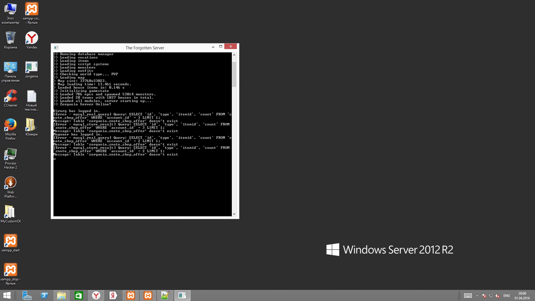535x301 pixels.
Task: Click the 'Running database manager' console line
Action: (83, 54)
